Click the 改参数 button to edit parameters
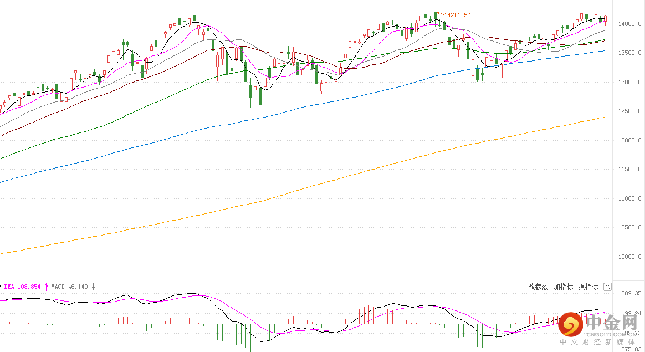 pos(538,287)
